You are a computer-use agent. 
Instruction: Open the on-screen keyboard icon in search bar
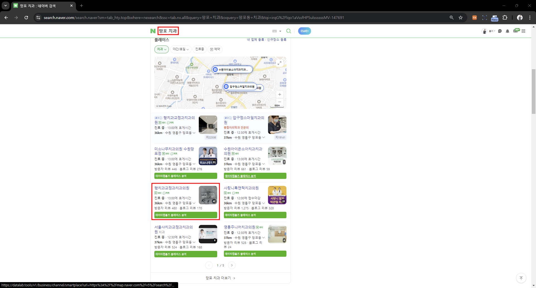click(274, 31)
